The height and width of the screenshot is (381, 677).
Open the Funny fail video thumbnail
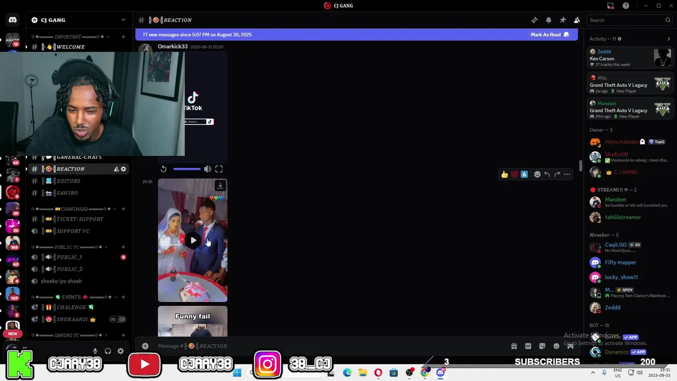[193, 321]
